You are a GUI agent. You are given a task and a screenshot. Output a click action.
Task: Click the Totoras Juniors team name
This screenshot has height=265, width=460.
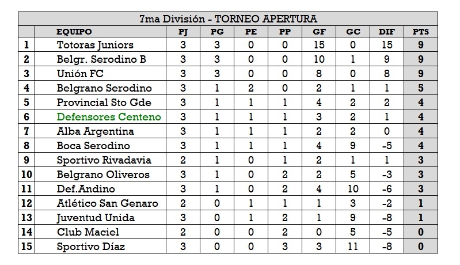click(95, 44)
